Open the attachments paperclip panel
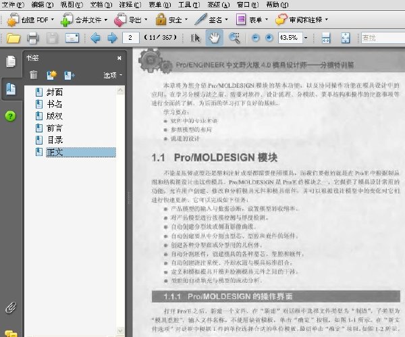The image size is (405, 337). coord(11,307)
